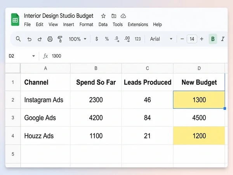This screenshot has height=175, width=233.
Task: Increase decimal places
Action: pos(127,39)
